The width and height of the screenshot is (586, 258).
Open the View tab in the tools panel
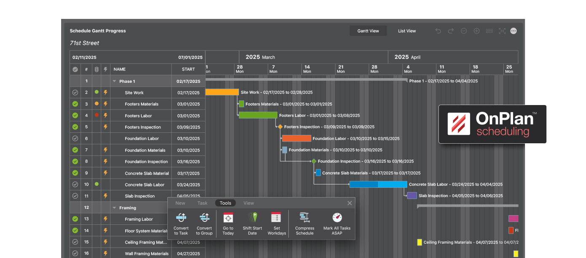tap(249, 203)
